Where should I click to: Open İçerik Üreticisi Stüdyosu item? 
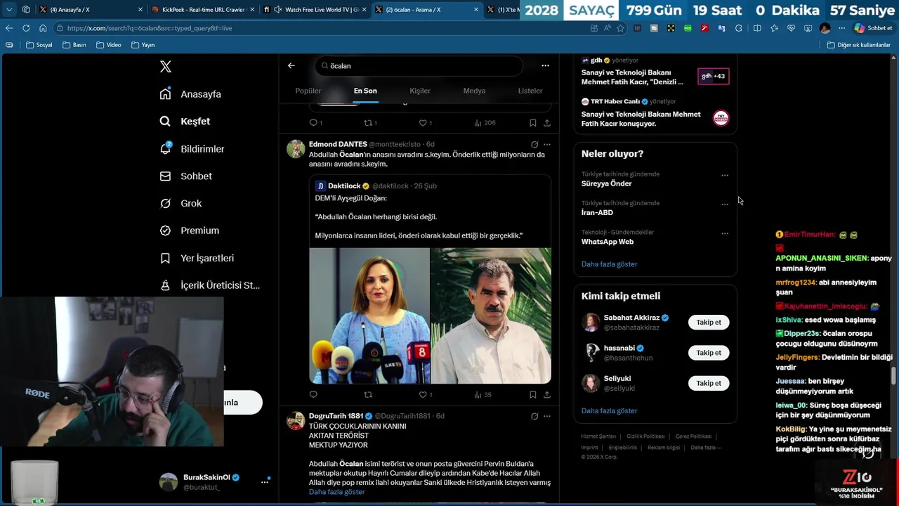point(209,285)
